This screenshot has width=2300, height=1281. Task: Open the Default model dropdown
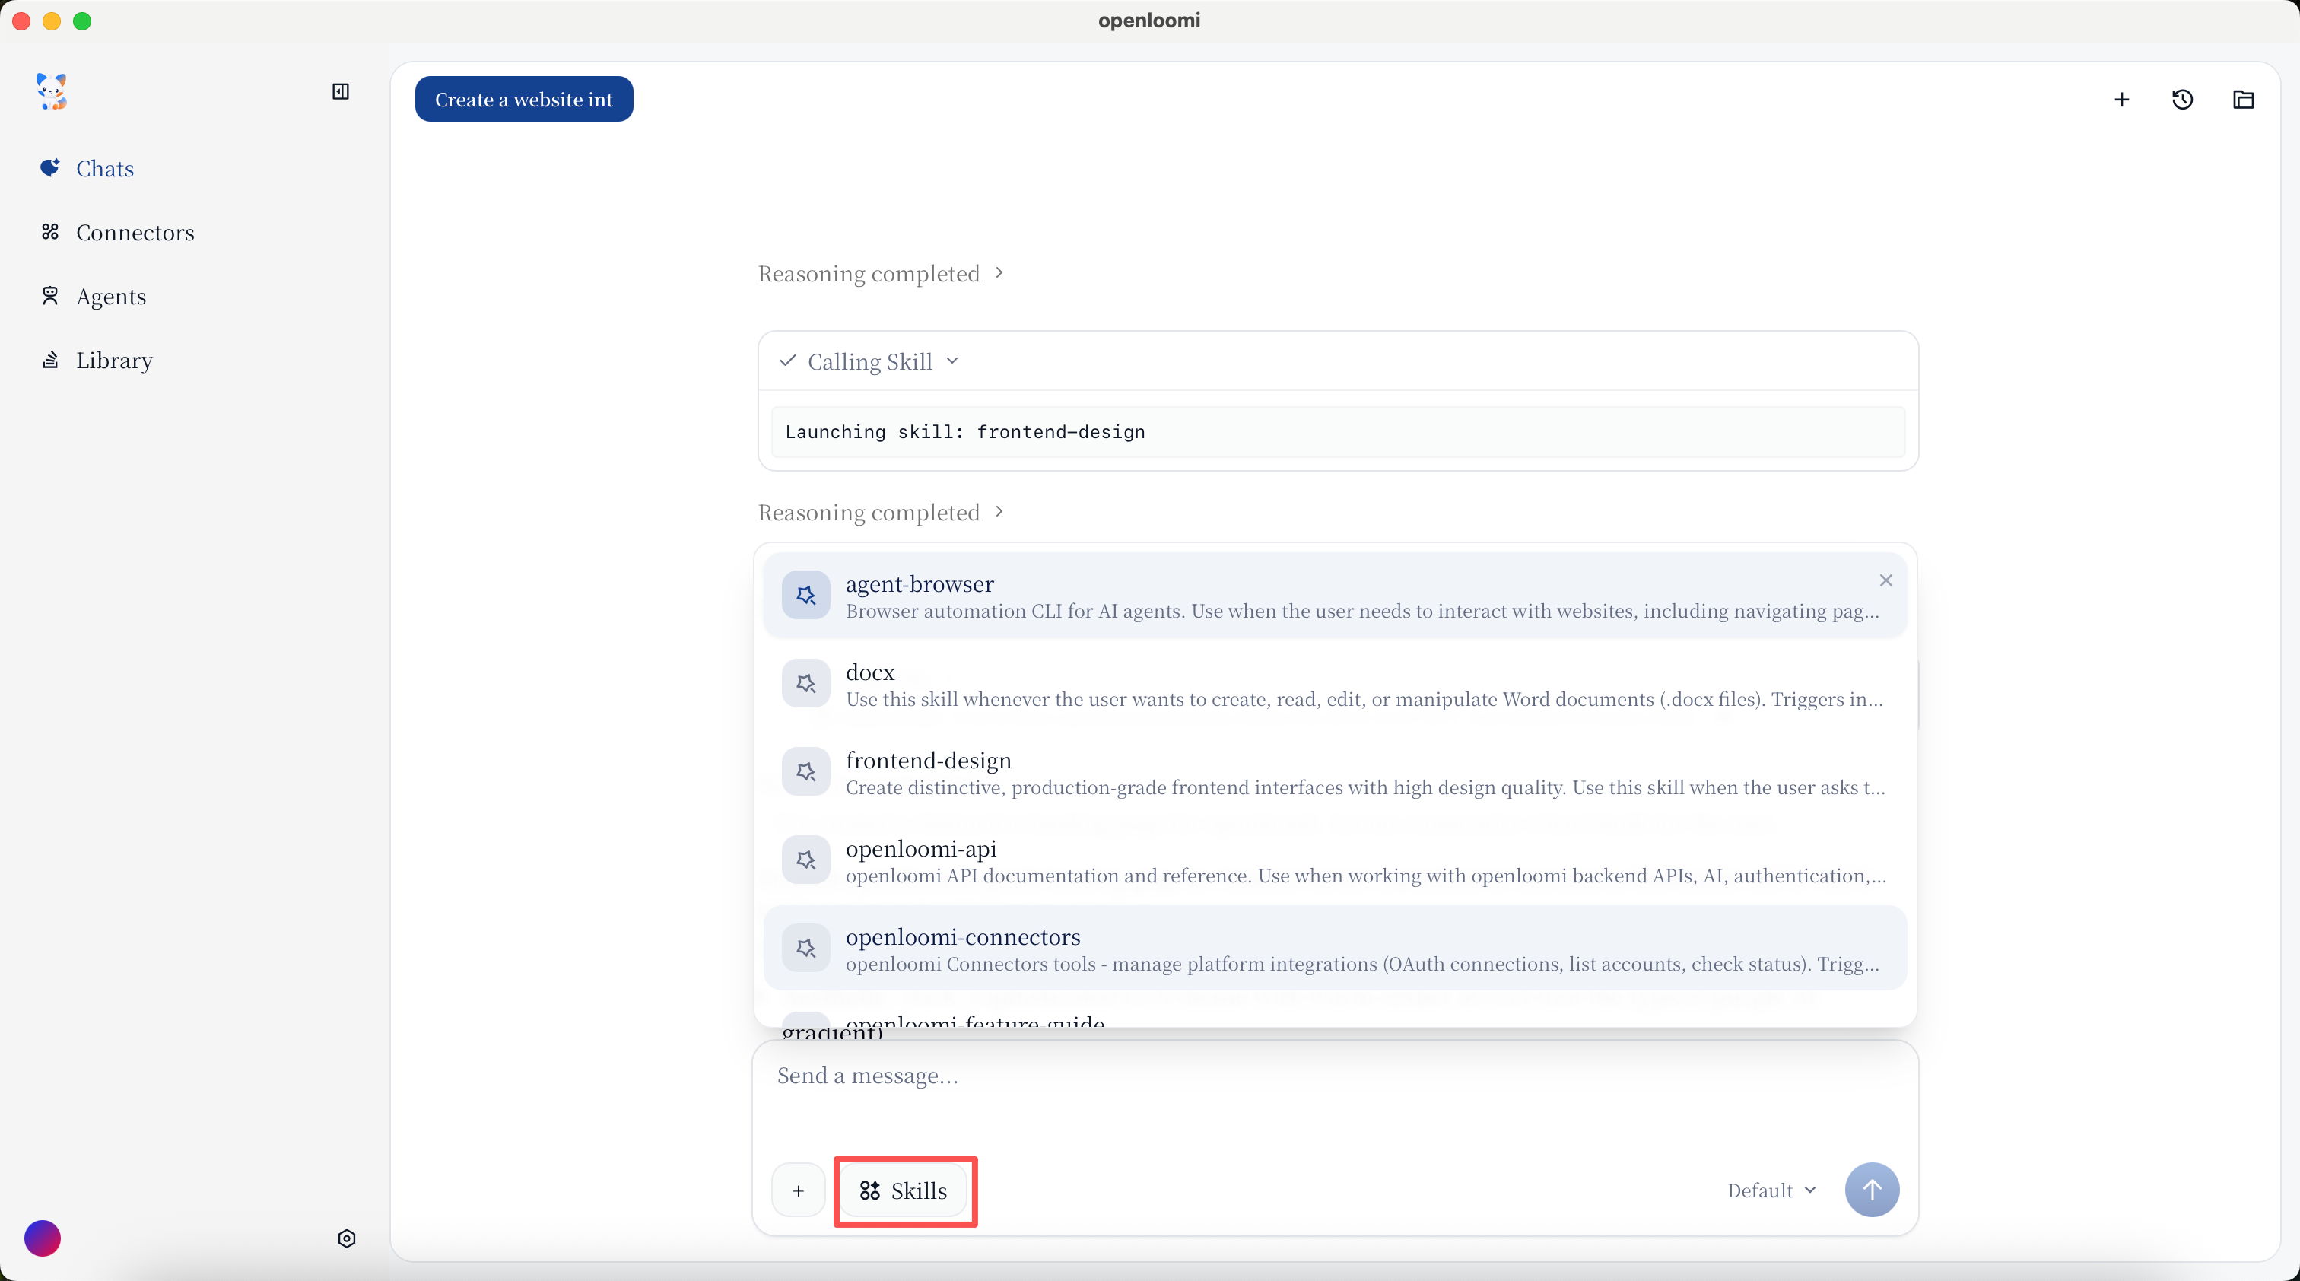[1772, 1190]
